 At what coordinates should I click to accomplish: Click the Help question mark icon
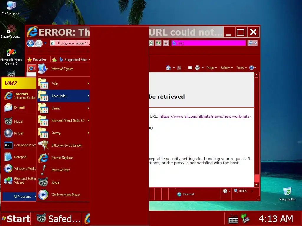pos(251,68)
